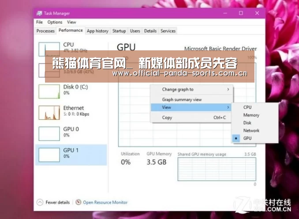Click the Fewer details button
Image resolution: width=299 pixels, height=219 pixels.
pyautogui.click(x=53, y=202)
